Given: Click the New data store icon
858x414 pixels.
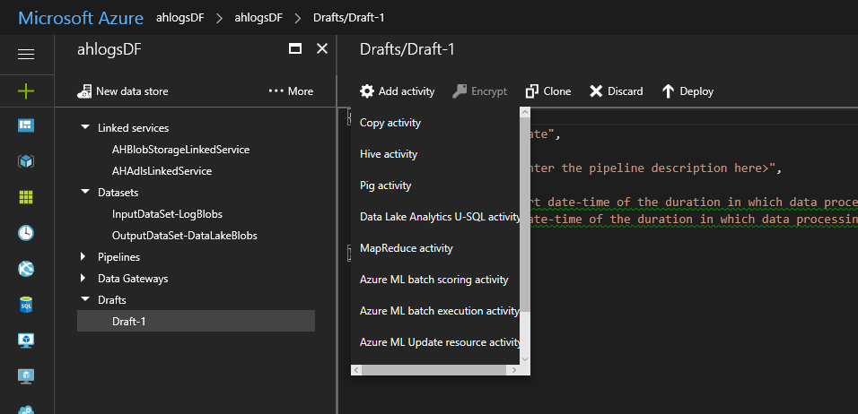Looking at the screenshot, I should click(x=84, y=91).
